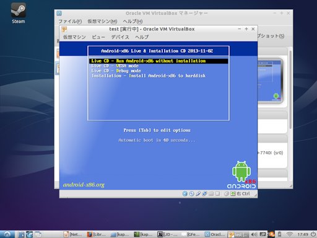The height and width of the screenshot is (238, 317).
Task: Click the 17:49 clock in the panel
Action: [303, 234]
